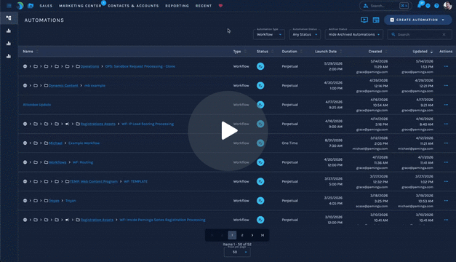Sort by the Status column header
The height and width of the screenshot is (262, 456).
(263, 52)
